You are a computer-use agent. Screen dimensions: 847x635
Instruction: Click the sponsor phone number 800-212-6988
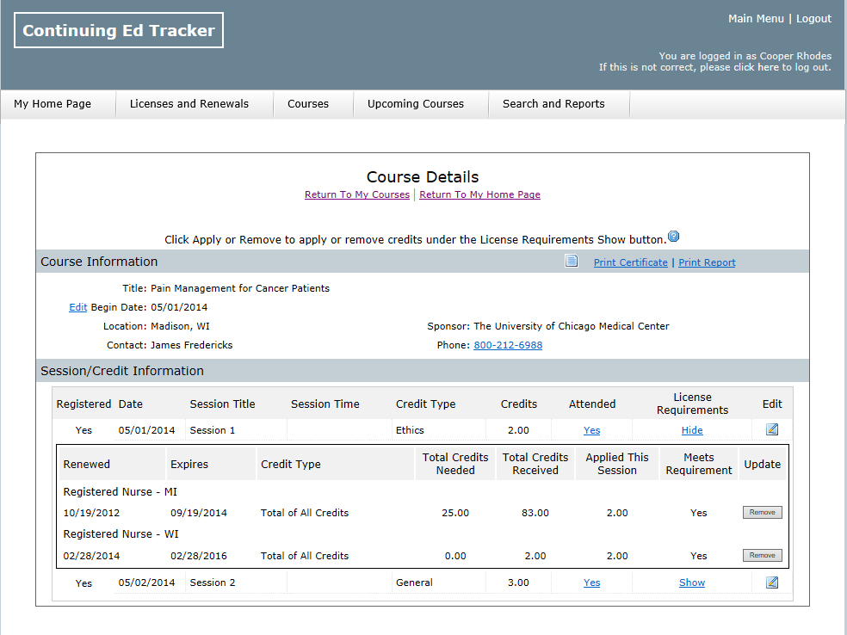pyautogui.click(x=508, y=345)
